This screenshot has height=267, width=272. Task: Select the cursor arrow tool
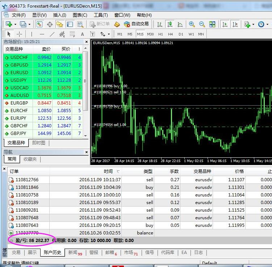click(x=9, y=34)
